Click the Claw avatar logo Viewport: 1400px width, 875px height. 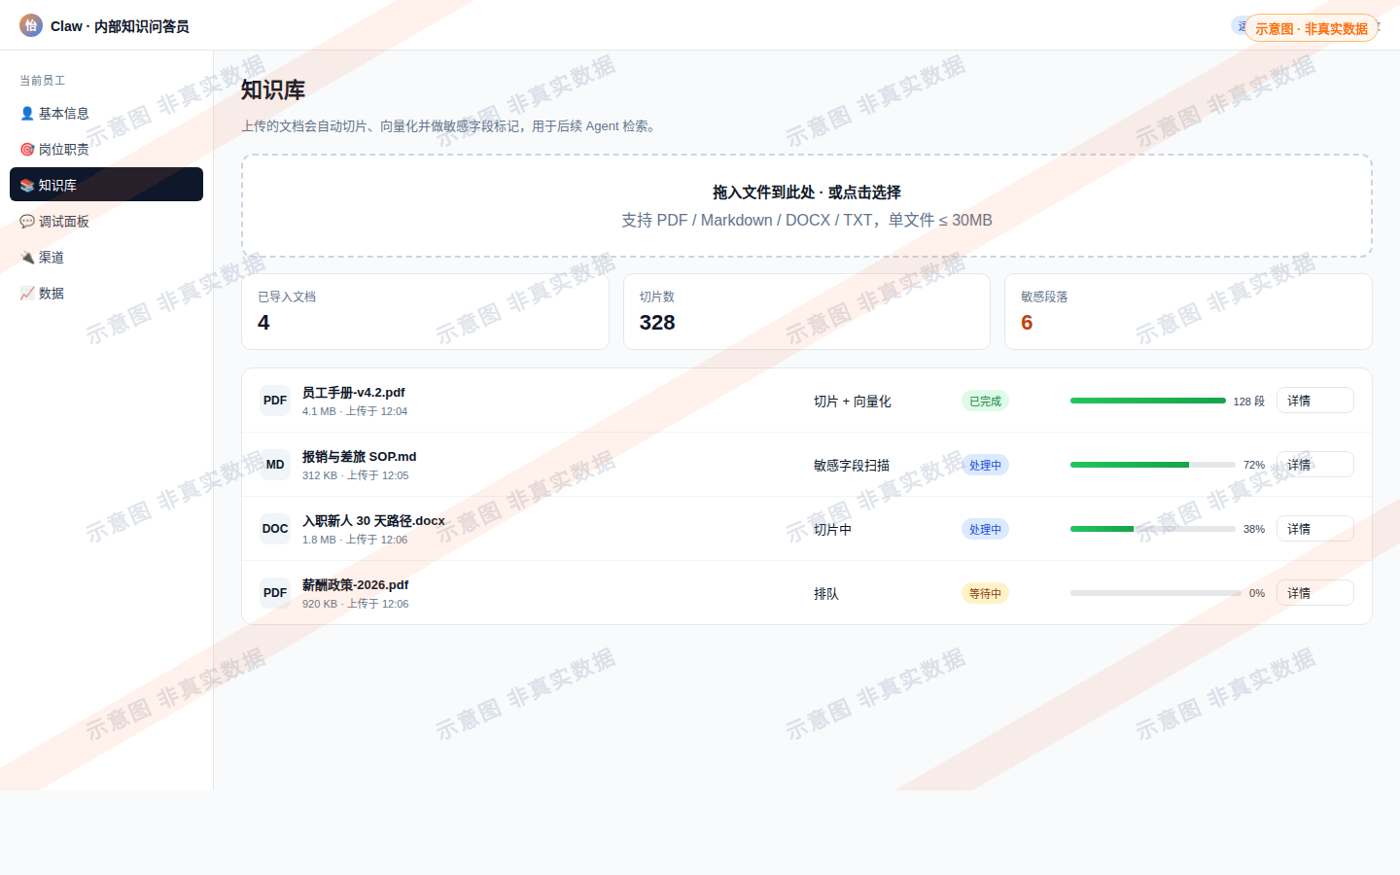point(31,25)
